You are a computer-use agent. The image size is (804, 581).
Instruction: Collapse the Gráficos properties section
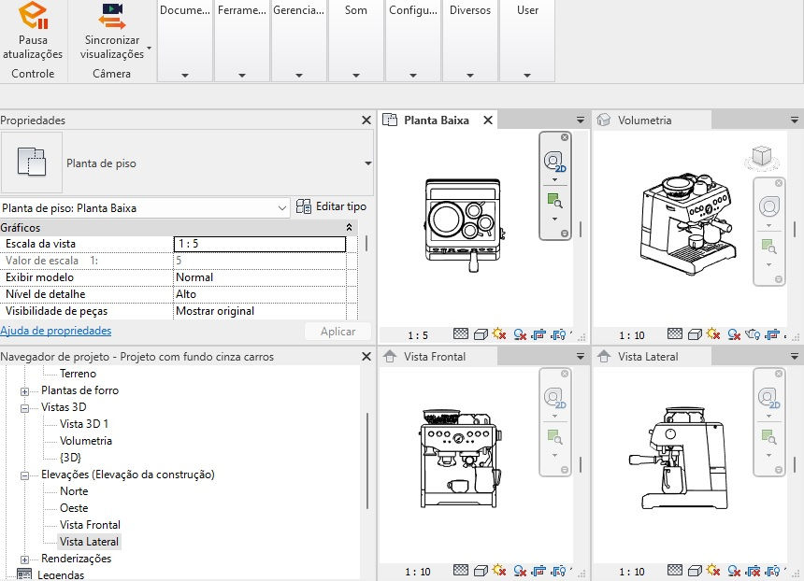(x=350, y=227)
